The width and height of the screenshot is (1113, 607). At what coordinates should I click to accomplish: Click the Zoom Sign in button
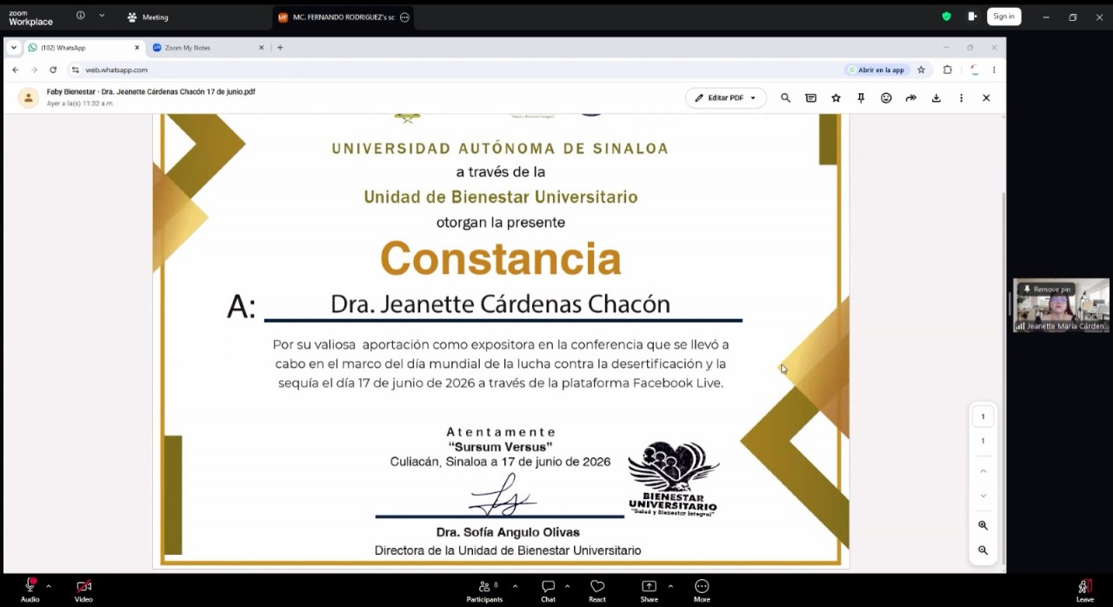[x=1003, y=17]
